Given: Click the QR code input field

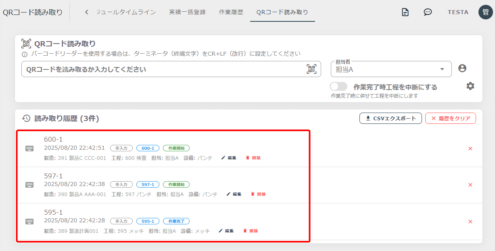Looking at the screenshot, I should [x=171, y=69].
